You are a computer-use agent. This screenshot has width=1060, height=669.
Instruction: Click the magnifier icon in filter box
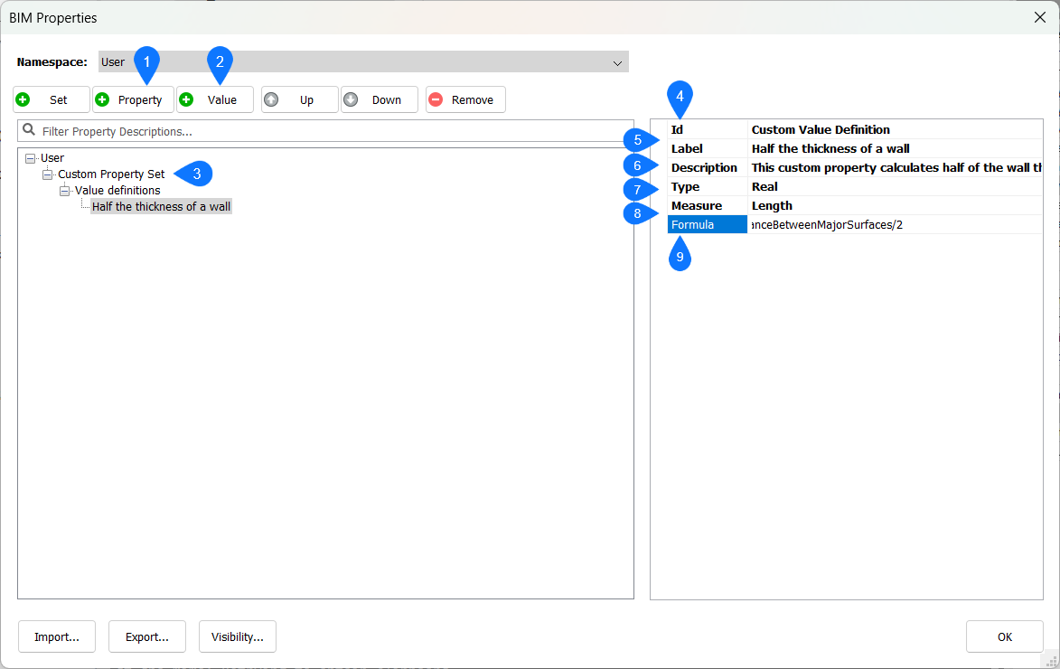[29, 131]
